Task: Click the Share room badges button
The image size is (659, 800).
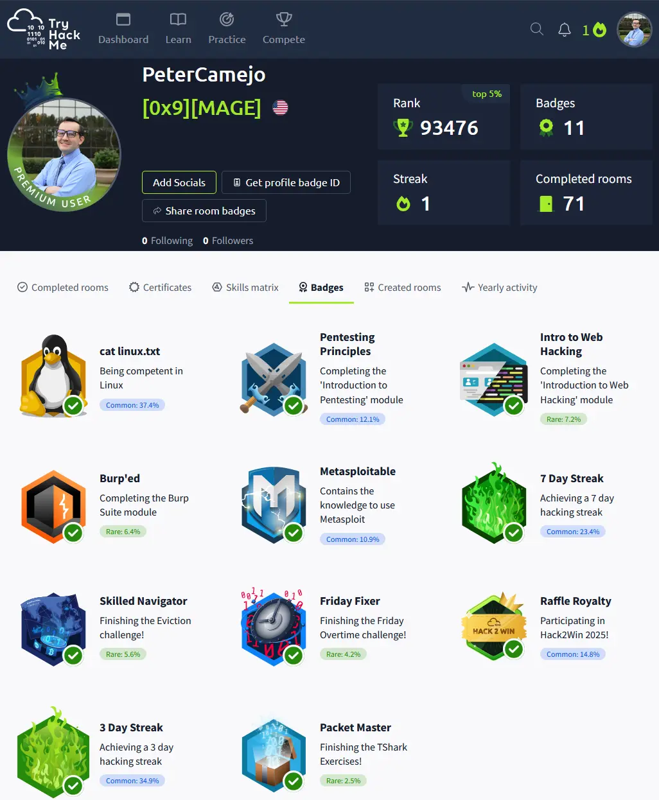Action: pos(204,211)
